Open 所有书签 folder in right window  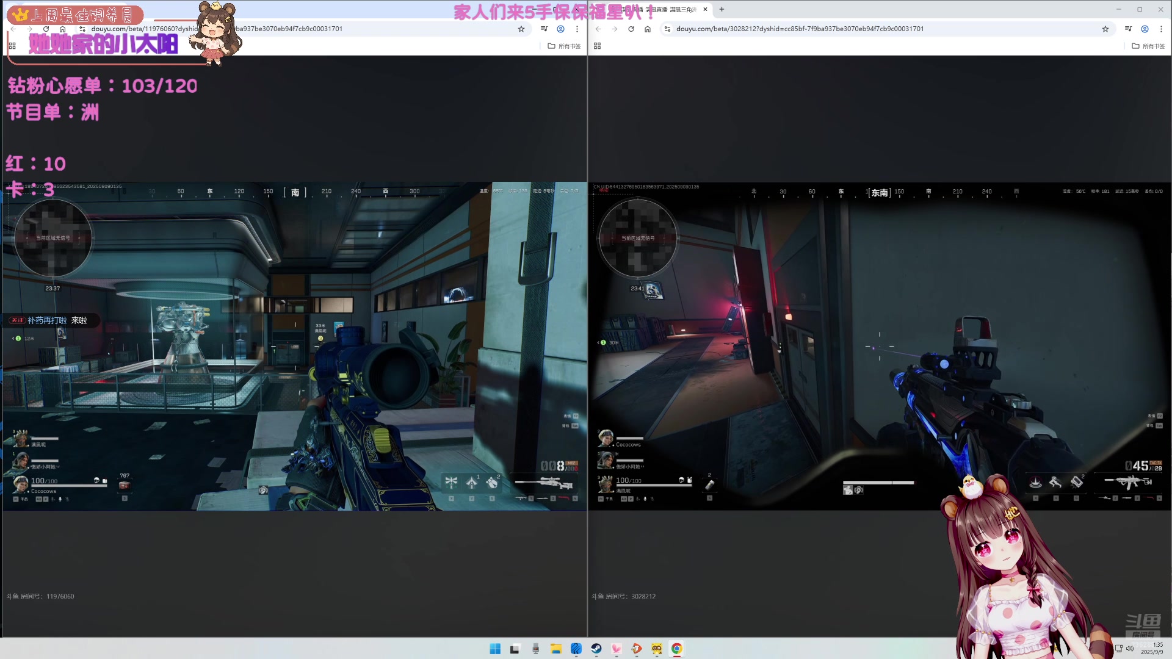click(x=1148, y=46)
